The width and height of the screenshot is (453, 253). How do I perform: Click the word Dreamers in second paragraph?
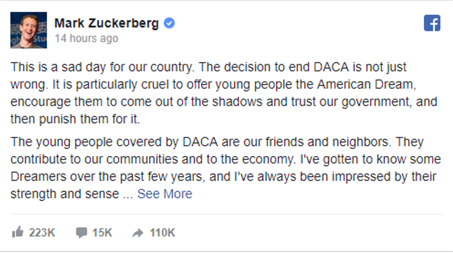pos(39,176)
